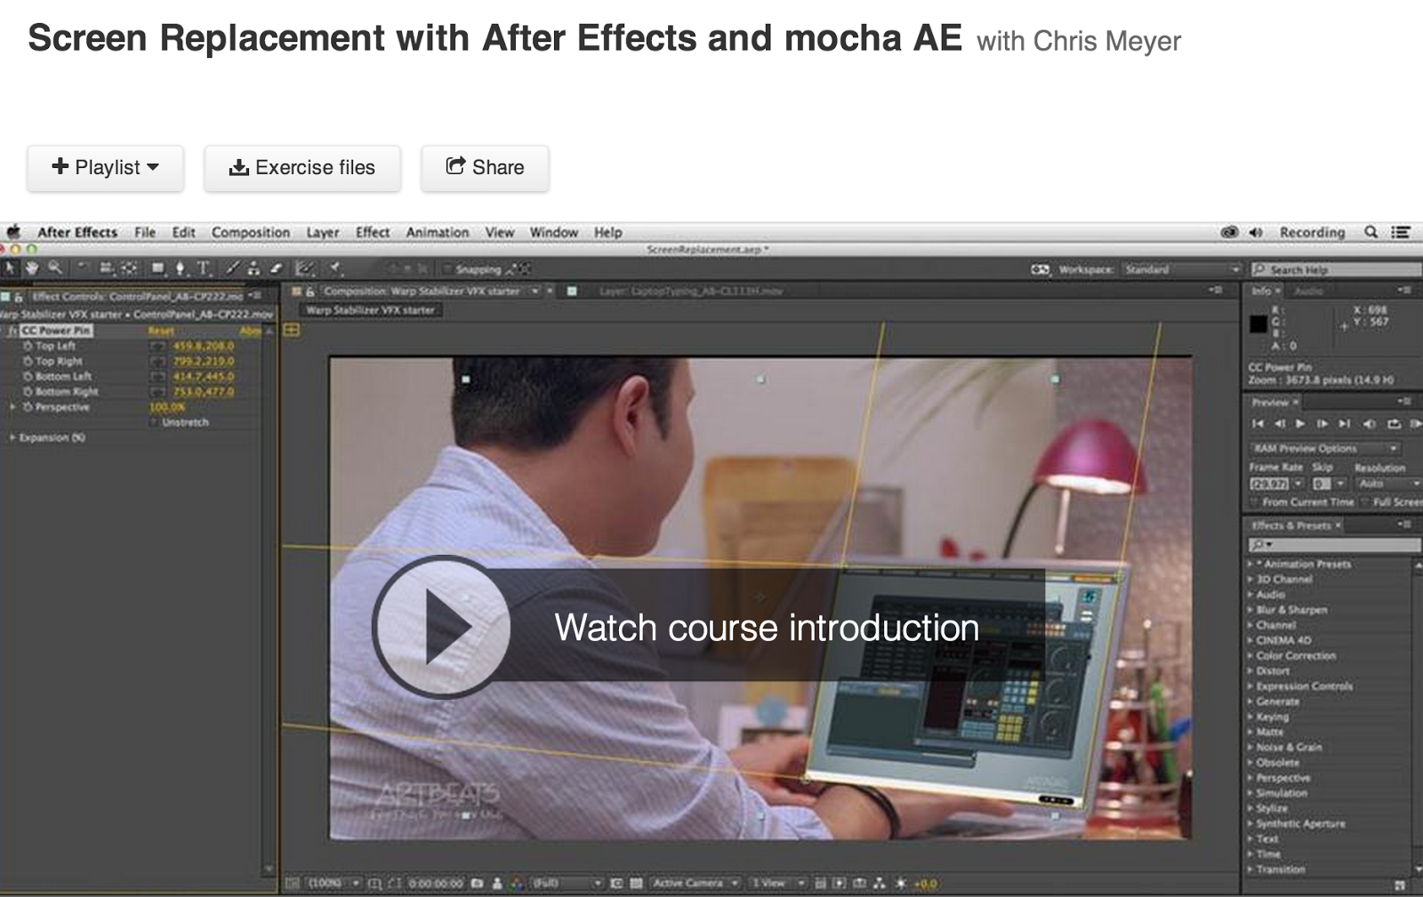Select the Clone Stamp tool
This screenshot has width=1423, height=897.
pyautogui.click(x=253, y=268)
